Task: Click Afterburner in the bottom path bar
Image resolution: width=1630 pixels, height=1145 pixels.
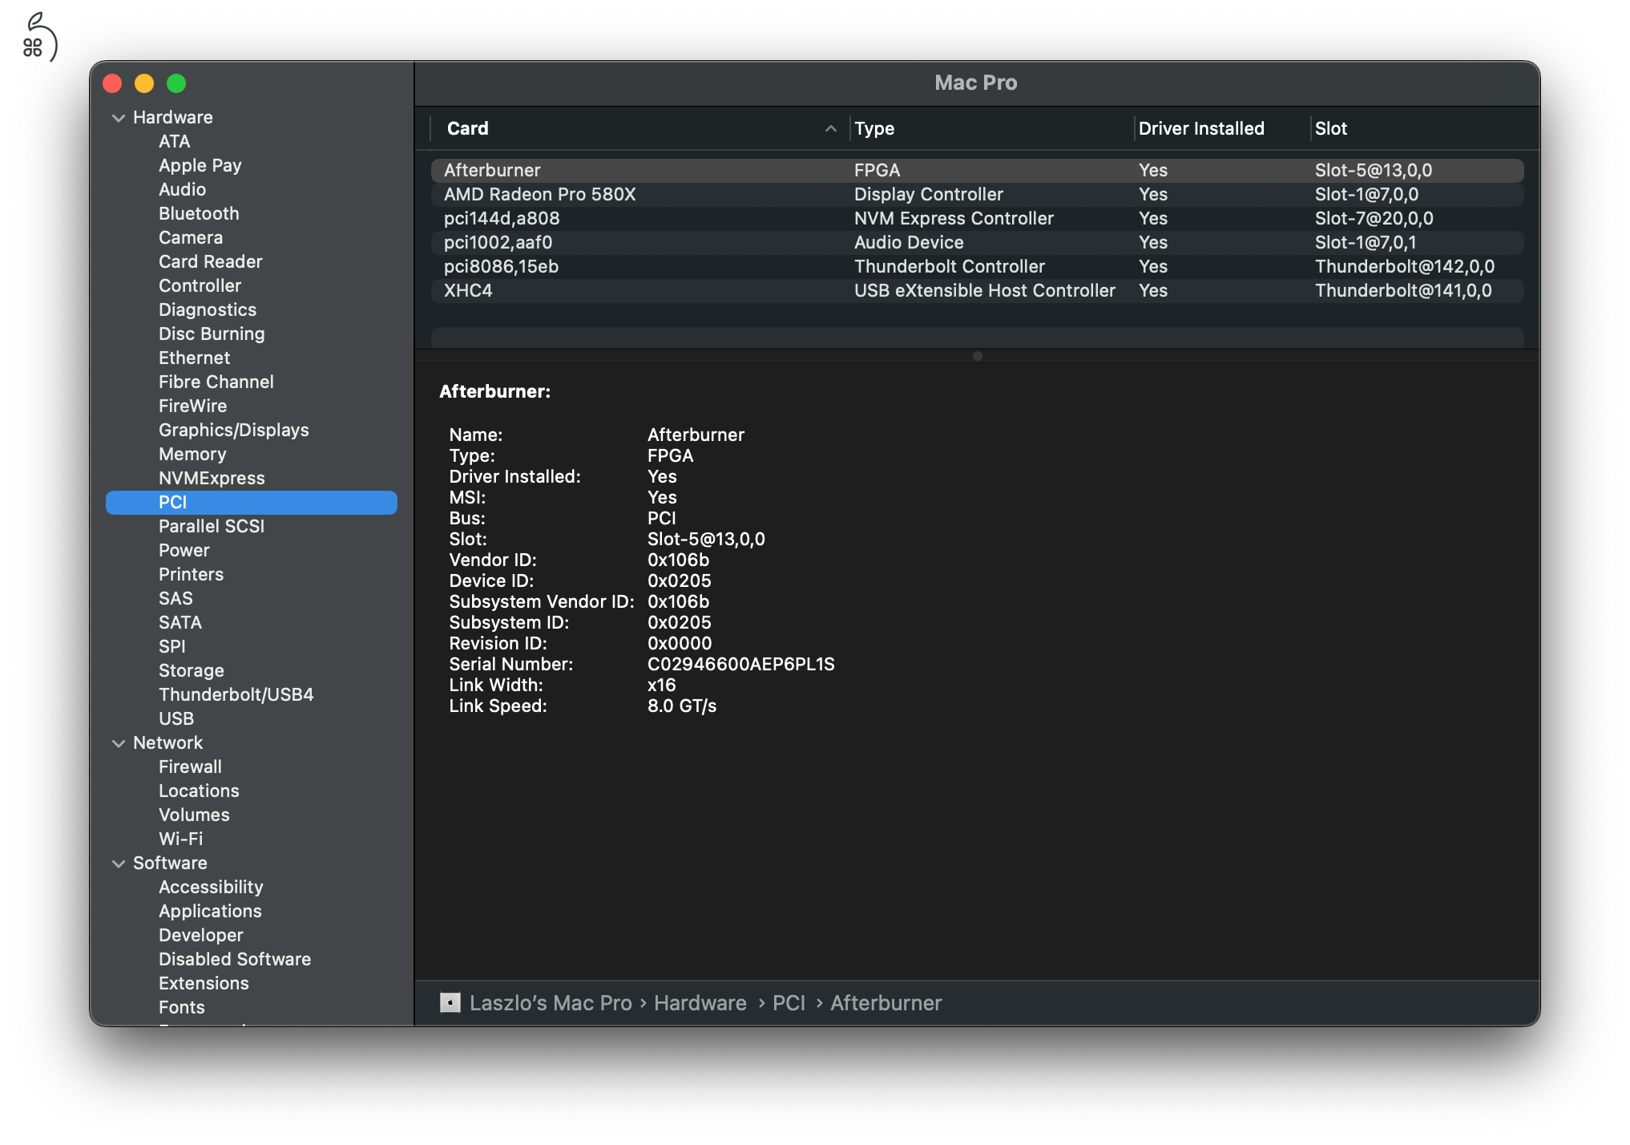Action: [886, 1002]
